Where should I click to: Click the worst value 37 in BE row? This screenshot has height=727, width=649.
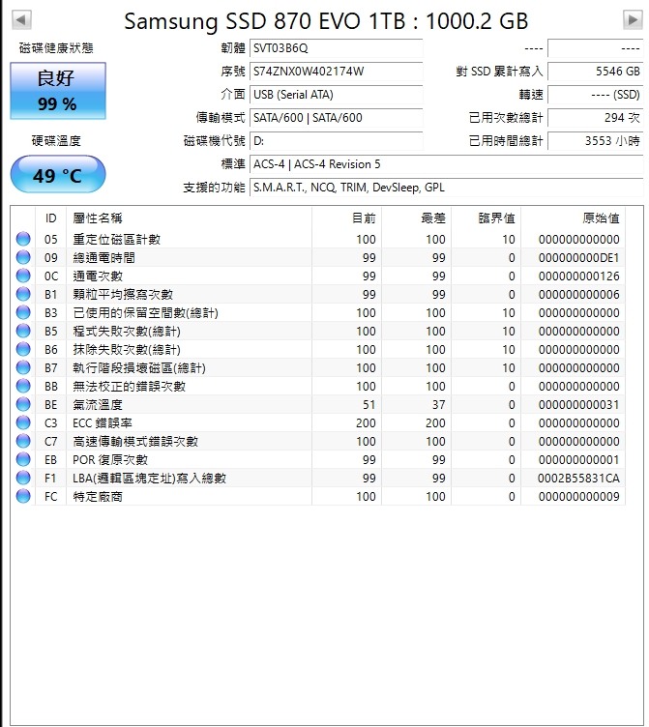[439, 405]
